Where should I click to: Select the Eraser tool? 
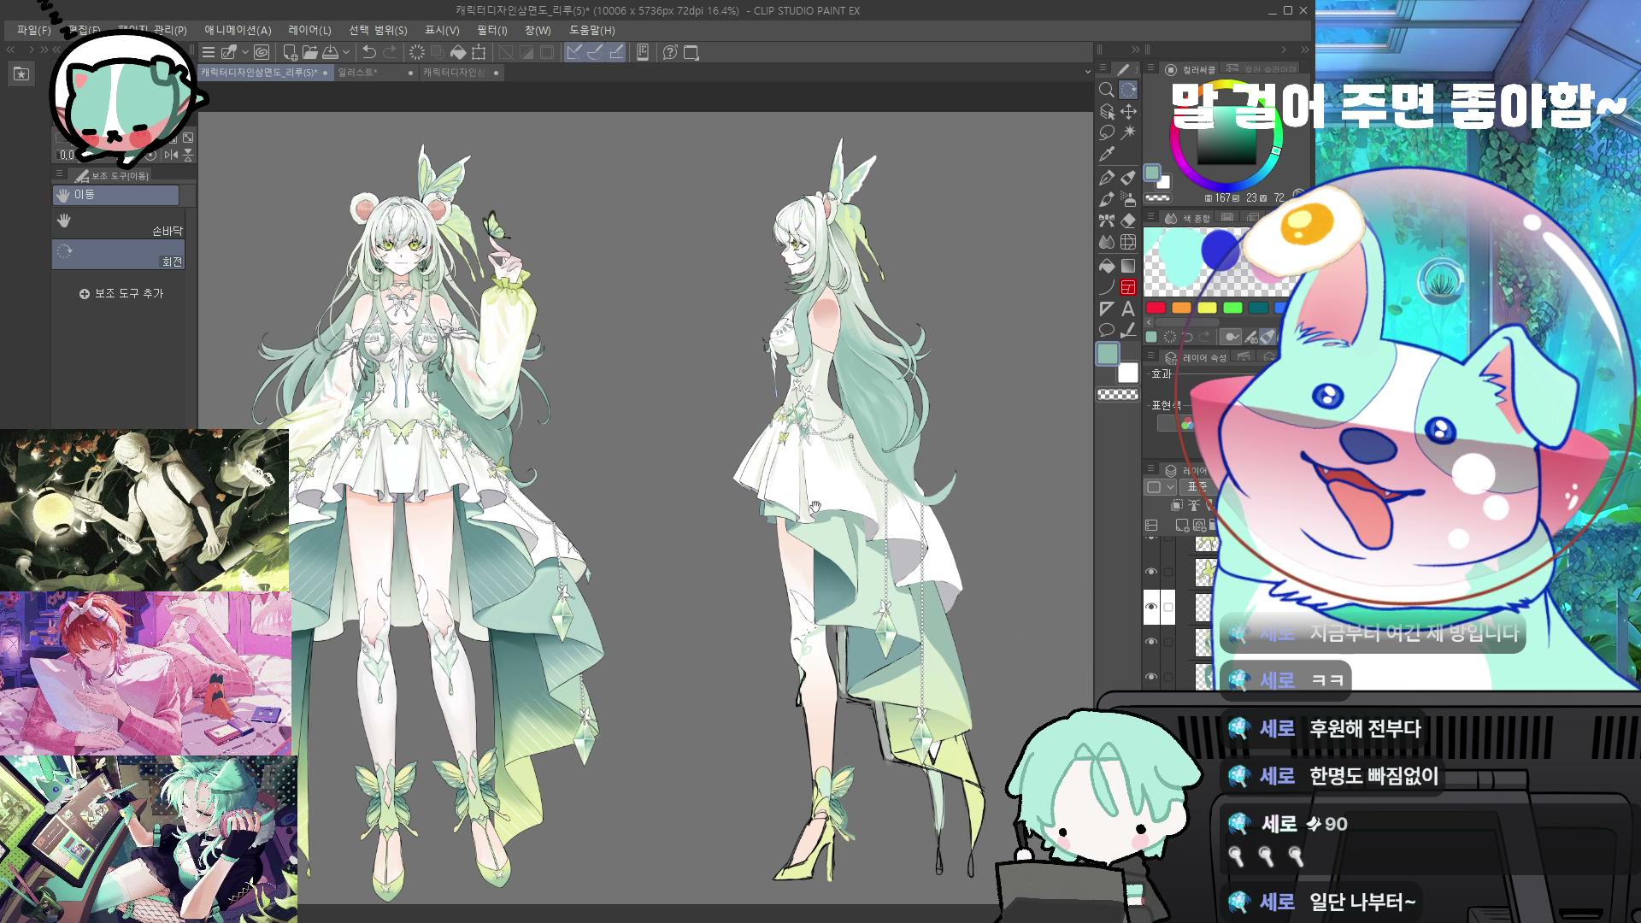[x=1128, y=220]
